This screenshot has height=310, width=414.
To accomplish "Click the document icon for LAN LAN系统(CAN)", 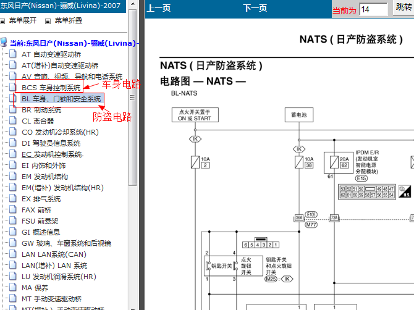I will [13, 254].
